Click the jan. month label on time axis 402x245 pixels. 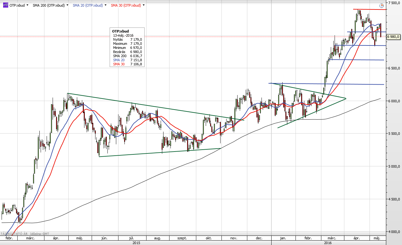pos(283,238)
